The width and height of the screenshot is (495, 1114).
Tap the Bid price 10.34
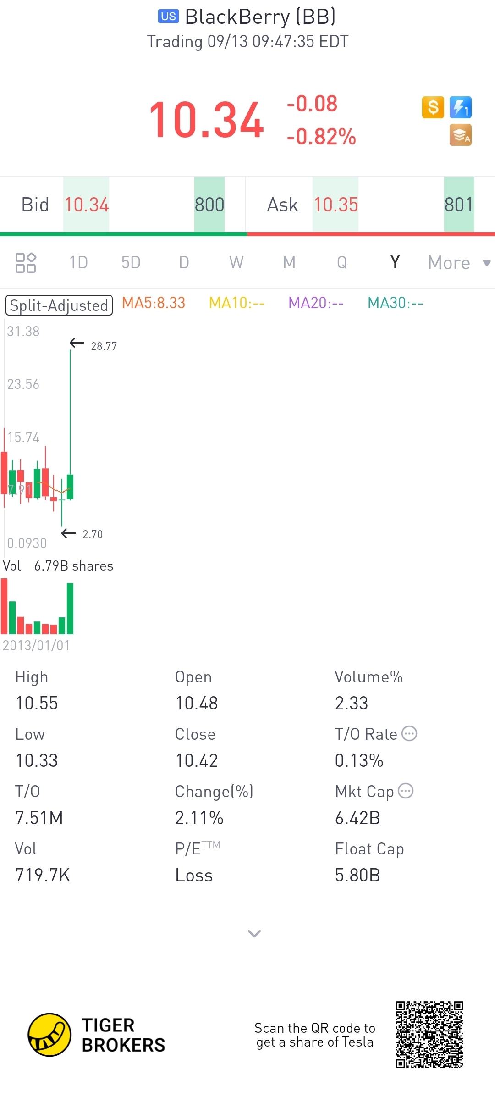point(86,205)
